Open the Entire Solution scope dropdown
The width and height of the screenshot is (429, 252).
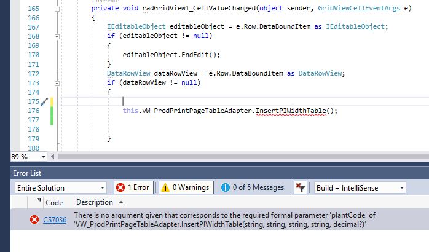click(x=60, y=187)
